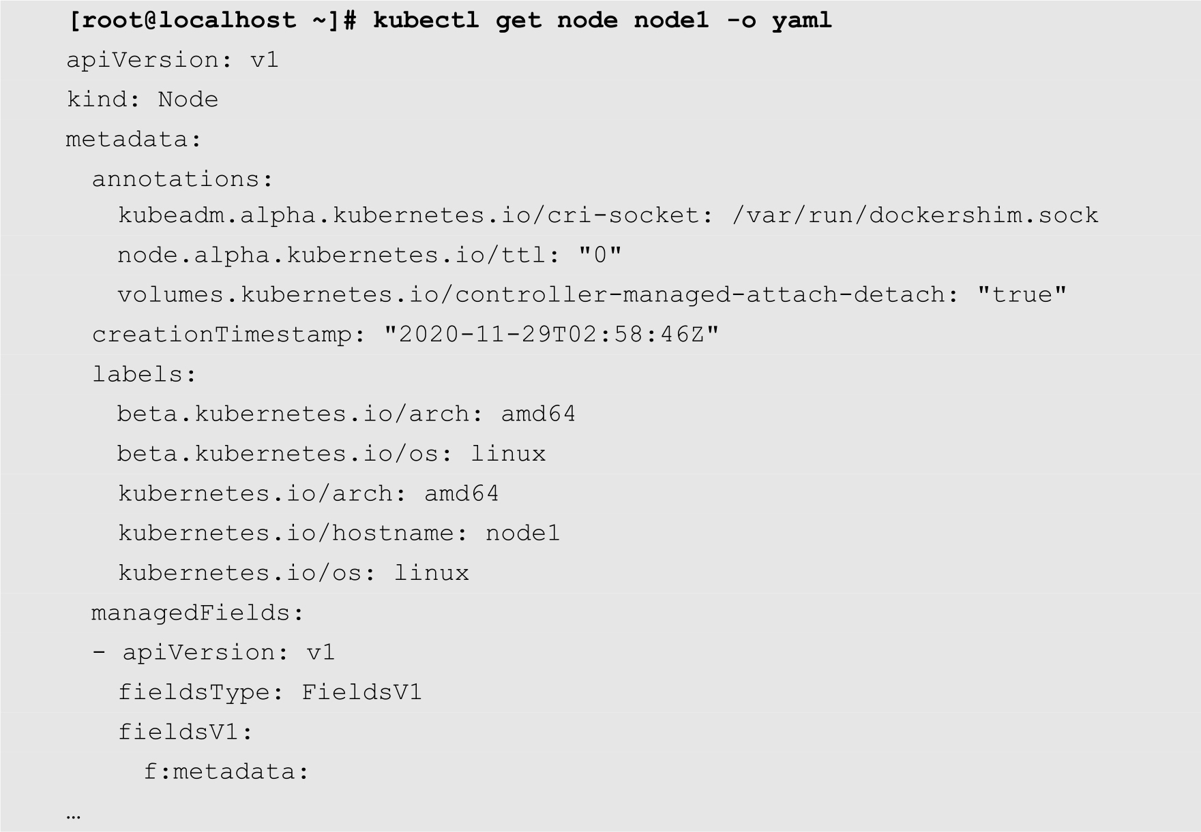
Task: Click the beta.kubernetes.io/os: linux line
Action: point(331,453)
